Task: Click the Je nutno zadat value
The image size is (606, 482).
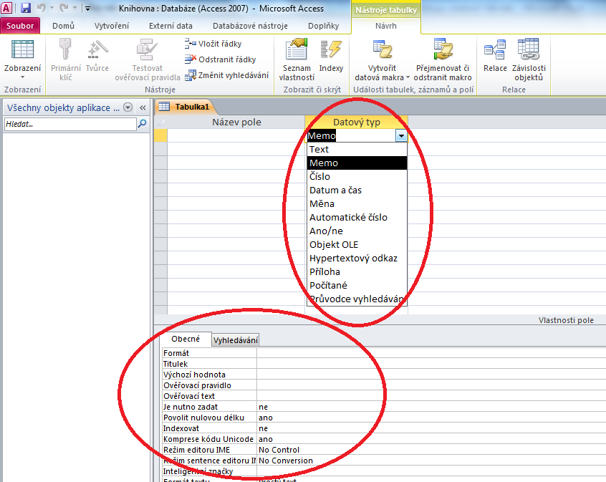Action: 431,407
